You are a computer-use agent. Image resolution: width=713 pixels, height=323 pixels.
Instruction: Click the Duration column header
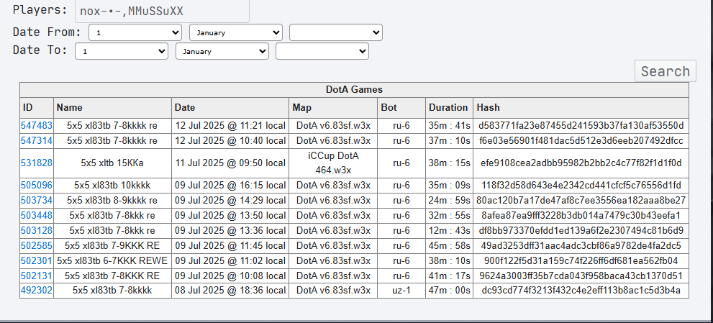449,107
